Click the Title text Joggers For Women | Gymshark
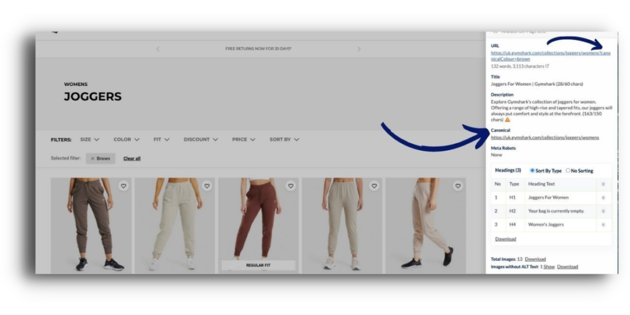Viewport: 630px width, 315px height. (536, 84)
